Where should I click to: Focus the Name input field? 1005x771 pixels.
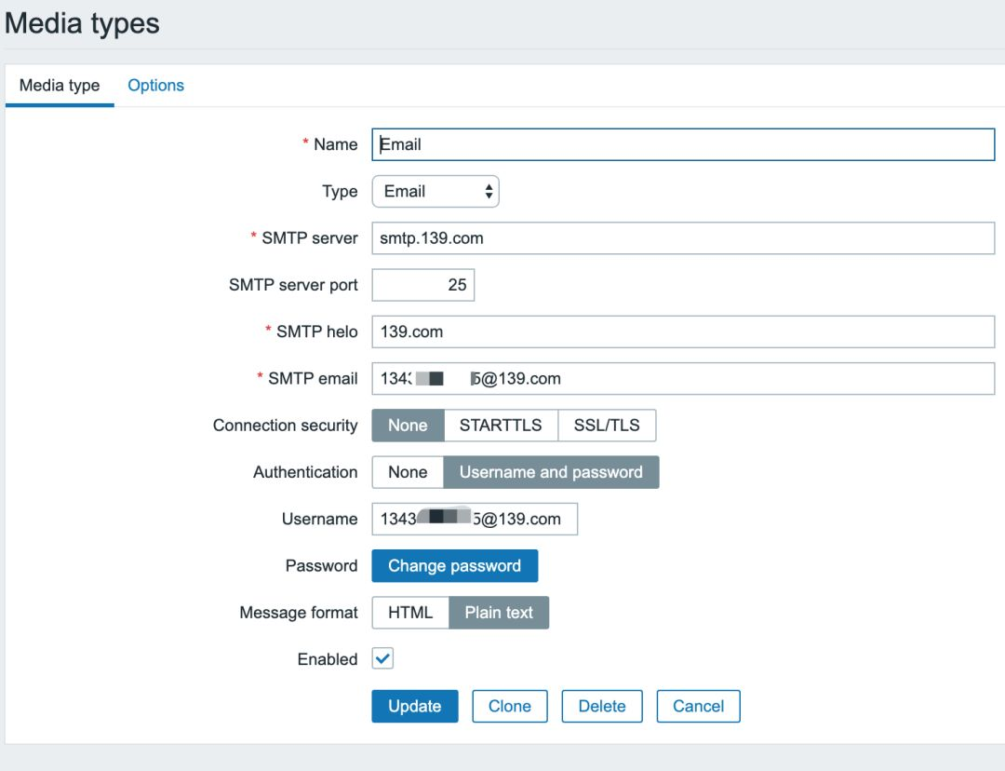[683, 144]
